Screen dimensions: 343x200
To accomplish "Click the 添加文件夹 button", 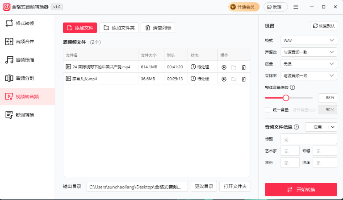I will [119, 28].
